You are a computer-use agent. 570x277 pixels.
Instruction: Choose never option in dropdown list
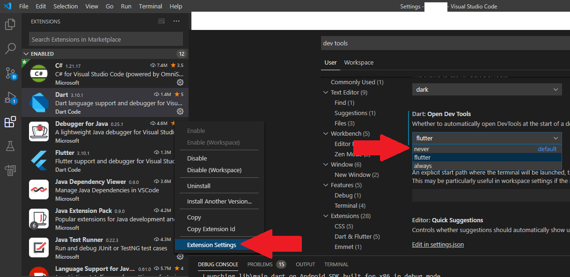click(x=487, y=149)
